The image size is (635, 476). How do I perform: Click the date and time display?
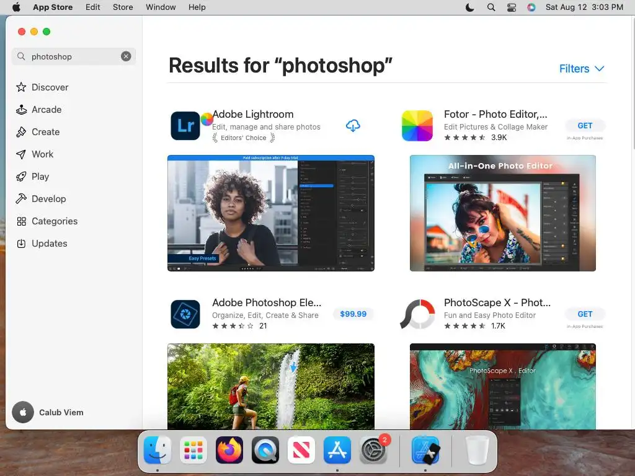coord(584,7)
